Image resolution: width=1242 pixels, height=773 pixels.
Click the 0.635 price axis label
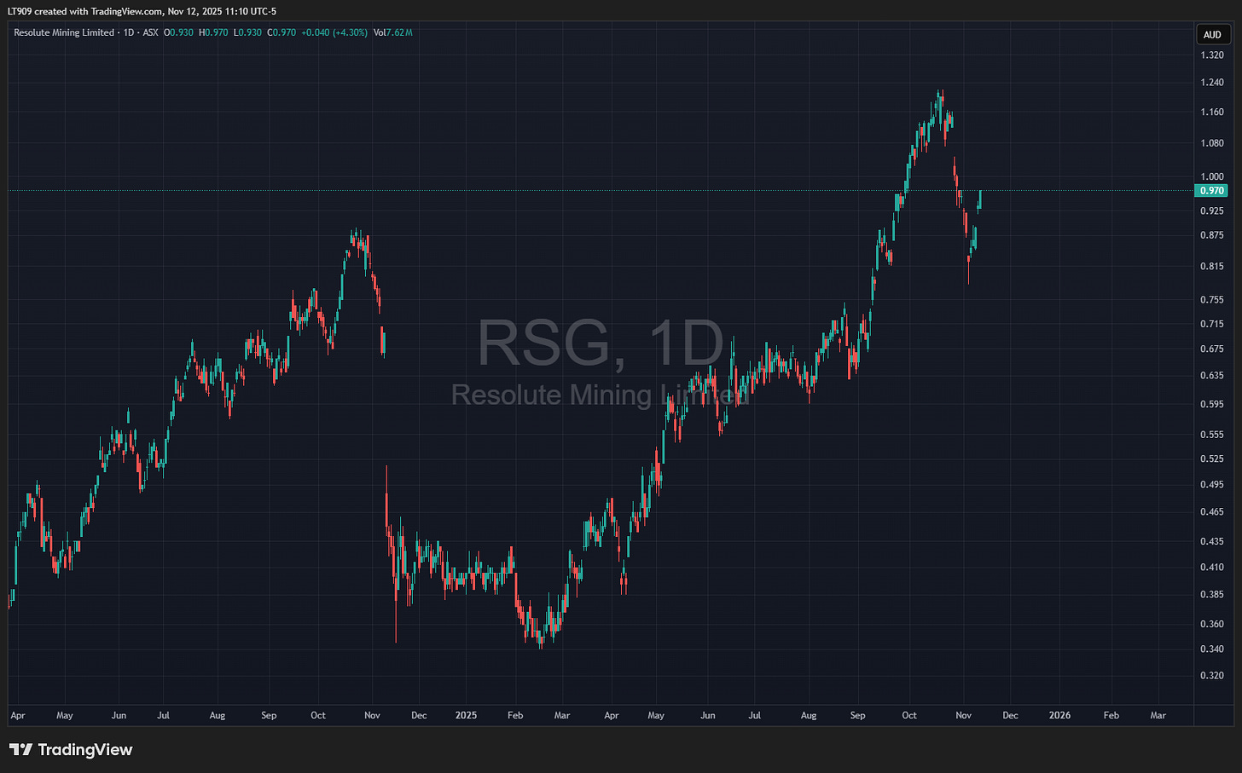[1212, 375]
